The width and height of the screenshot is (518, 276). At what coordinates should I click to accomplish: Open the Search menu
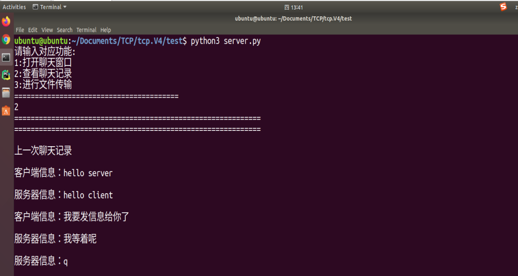(64, 30)
